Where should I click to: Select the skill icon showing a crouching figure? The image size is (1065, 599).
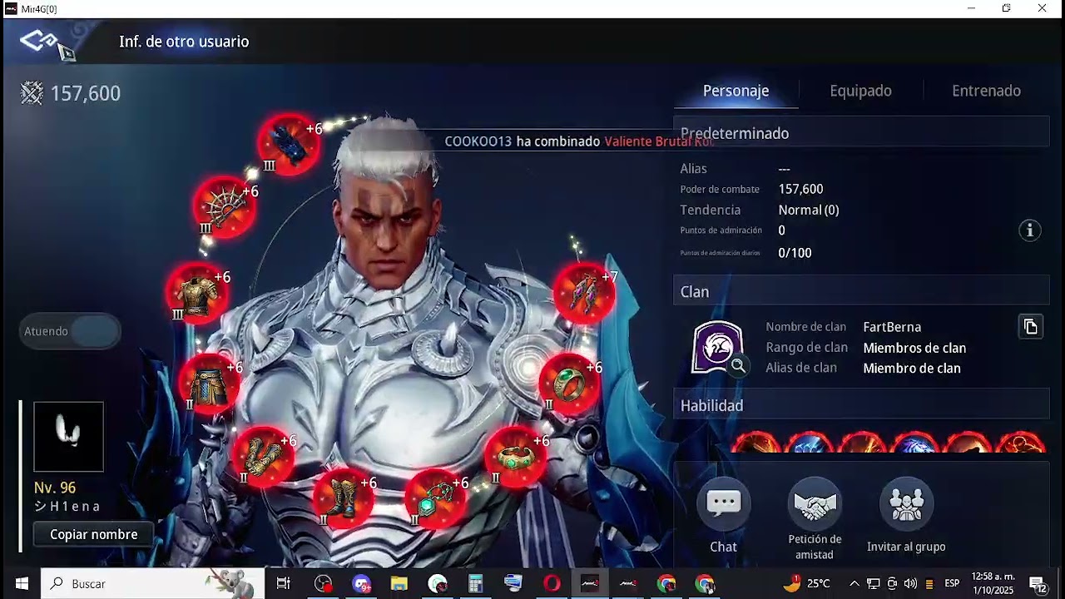pos(1021,443)
